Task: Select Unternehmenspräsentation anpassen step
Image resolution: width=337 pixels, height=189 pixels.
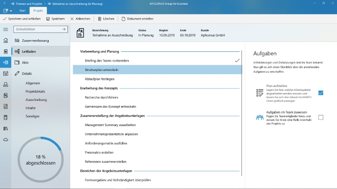Action: pos(157,134)
